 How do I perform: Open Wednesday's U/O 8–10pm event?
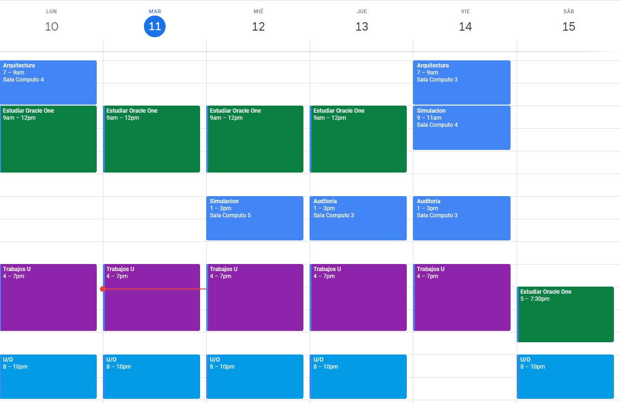255,377
